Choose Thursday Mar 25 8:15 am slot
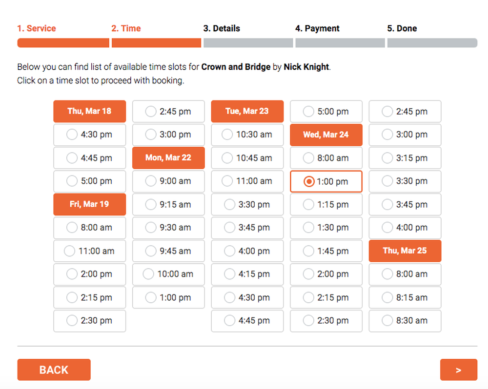This screenshot has height=389, width=488. click(x=405, y=297)
